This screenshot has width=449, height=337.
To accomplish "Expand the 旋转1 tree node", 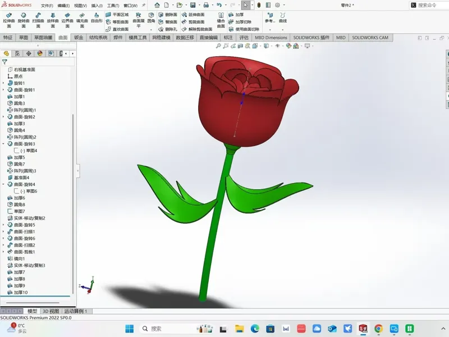I will (x=3, y=83).
